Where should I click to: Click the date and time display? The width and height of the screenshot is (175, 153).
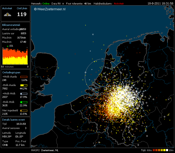pyautogui.click(x=160, y=4)
